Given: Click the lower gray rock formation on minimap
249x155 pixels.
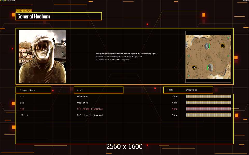Looking at the screenshot, I should coord(210,67).
